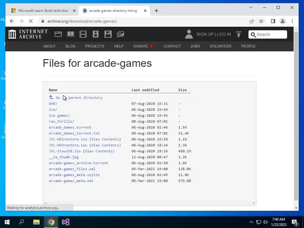304x228 pixels.
Task: View Contents of JVL-Itouch8.iso
Action: tap(99, 151)
